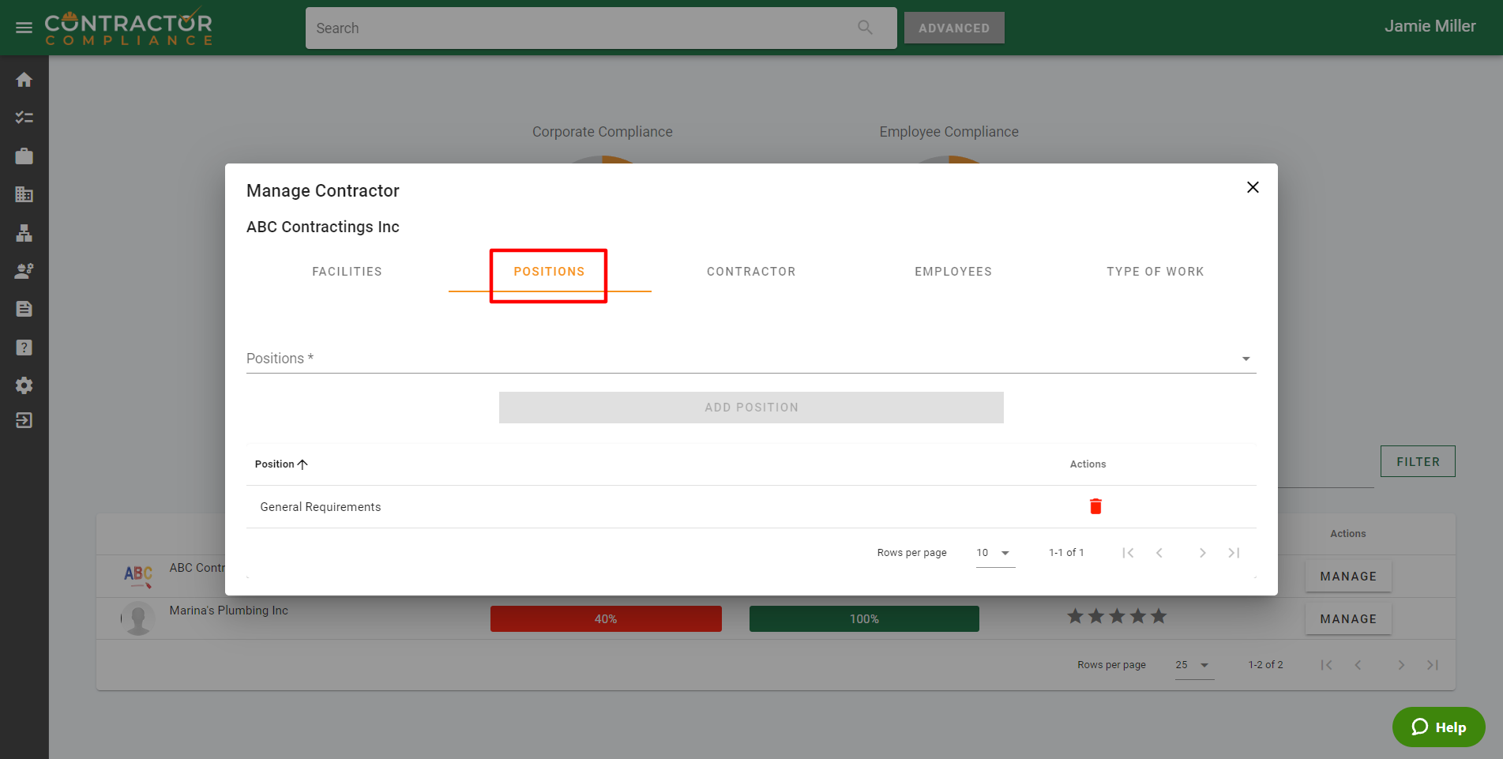Switch to the Facilities tab
Screen dimensions: 1503x759
click(x=347, y=272)
